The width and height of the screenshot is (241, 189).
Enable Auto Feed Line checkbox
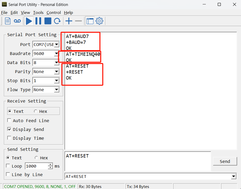coord(9,121)
